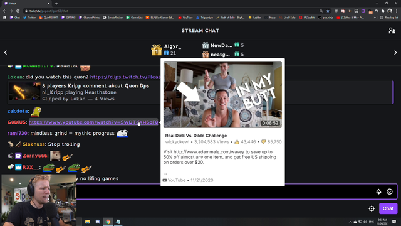Open the Chrome profile avatar
The image size is (401, 226).
coord(390,11)
